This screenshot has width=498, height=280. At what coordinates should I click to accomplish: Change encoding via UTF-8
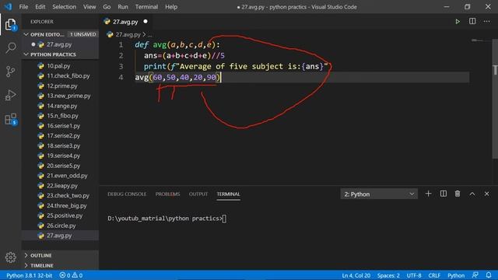point(414,275)
